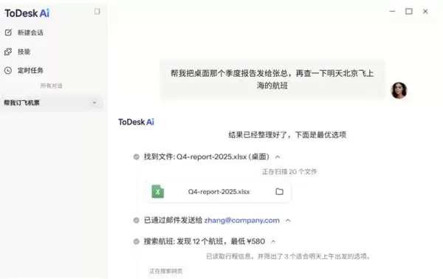443x279 pixels.
Task: Click the user avatar photo
Action: [399, 90]
